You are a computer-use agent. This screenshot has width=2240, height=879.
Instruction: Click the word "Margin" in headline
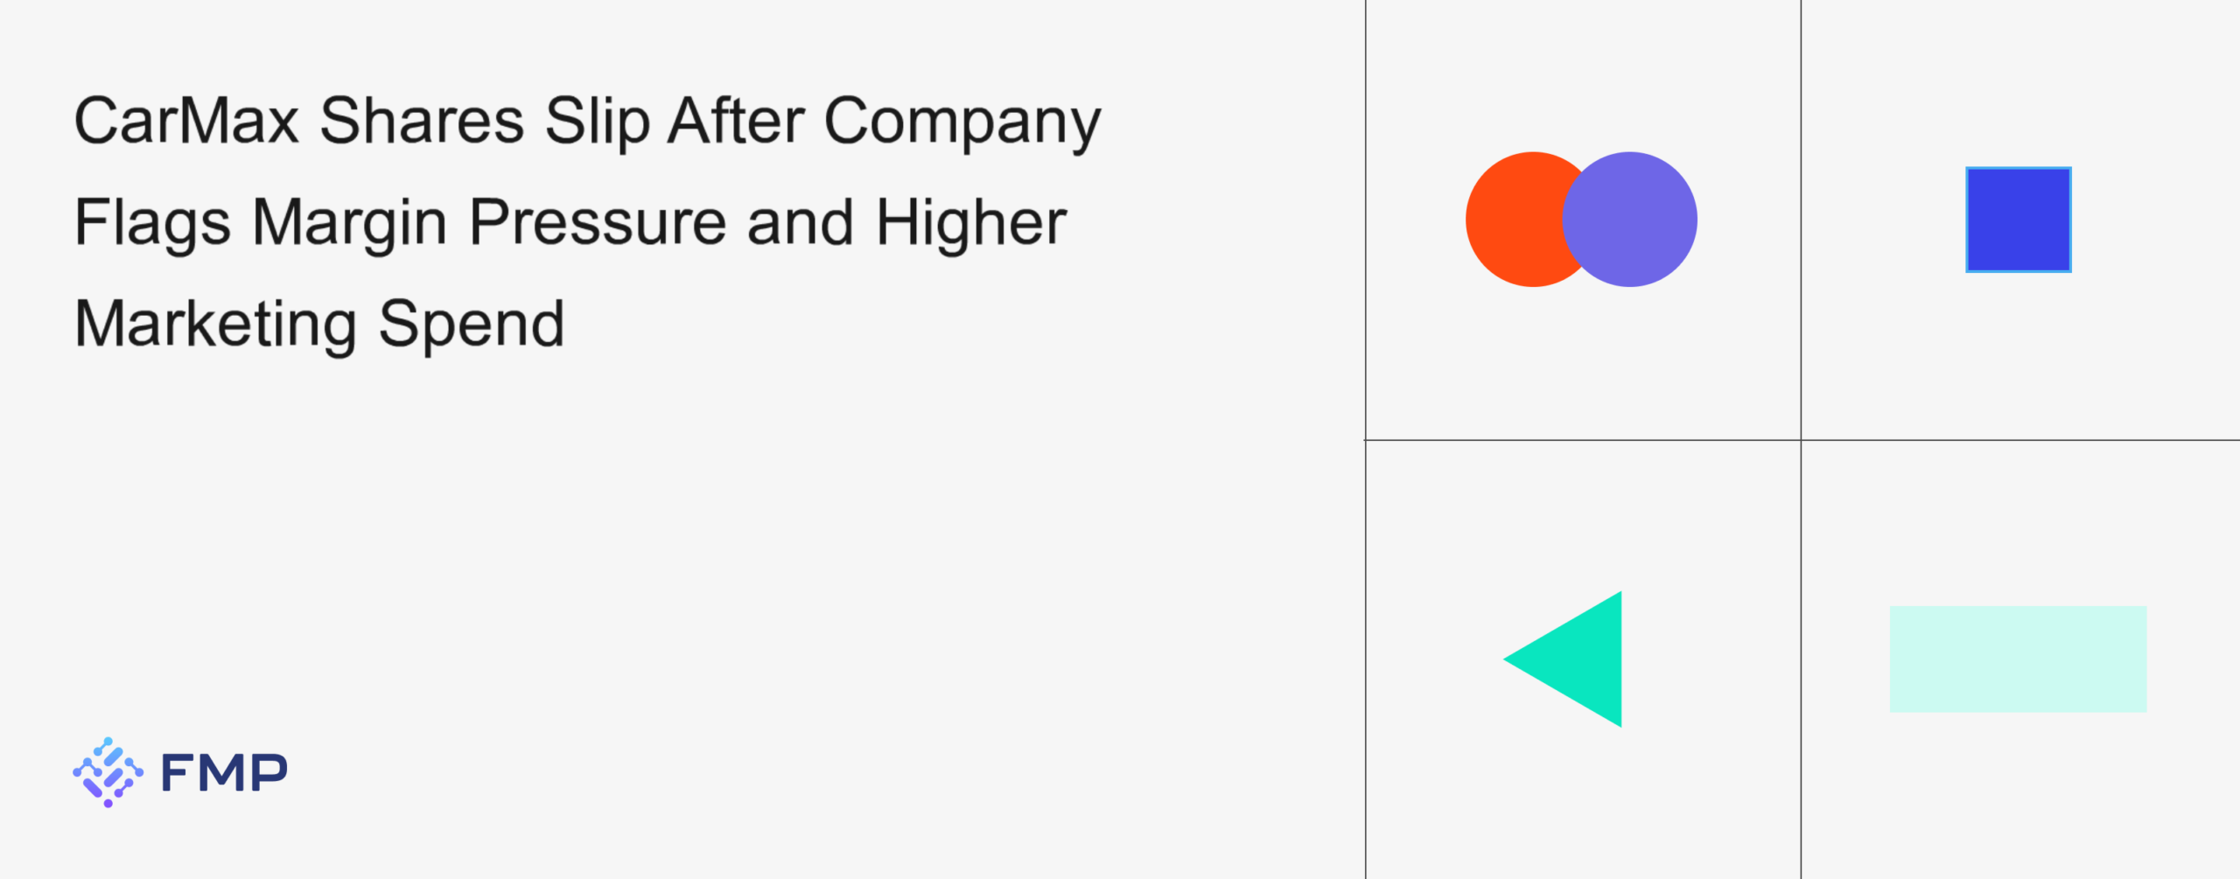350,222
